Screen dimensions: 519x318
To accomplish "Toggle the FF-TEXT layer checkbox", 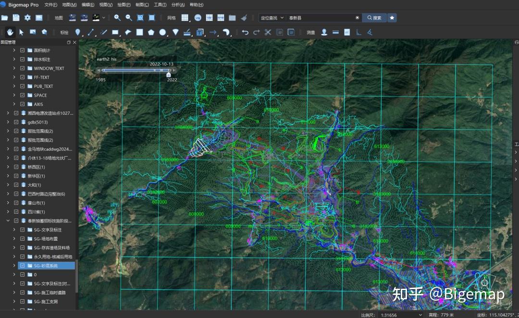I will (x=23, y=77).
